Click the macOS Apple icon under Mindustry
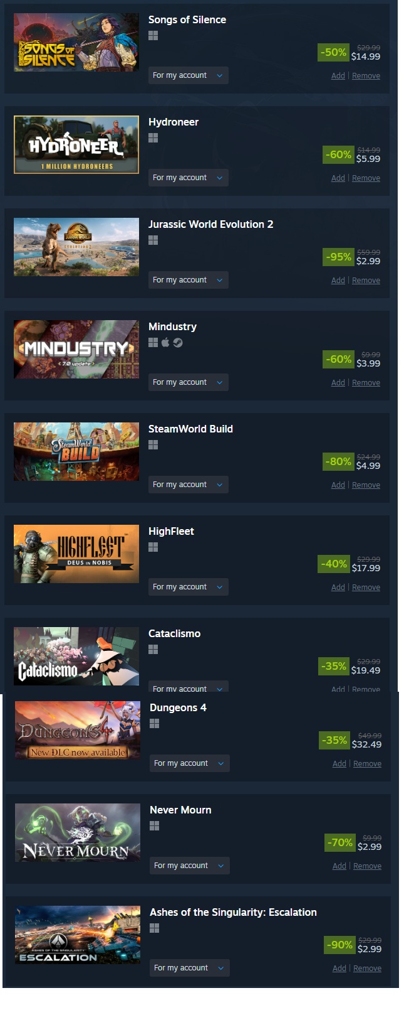 tap(165, 342)
